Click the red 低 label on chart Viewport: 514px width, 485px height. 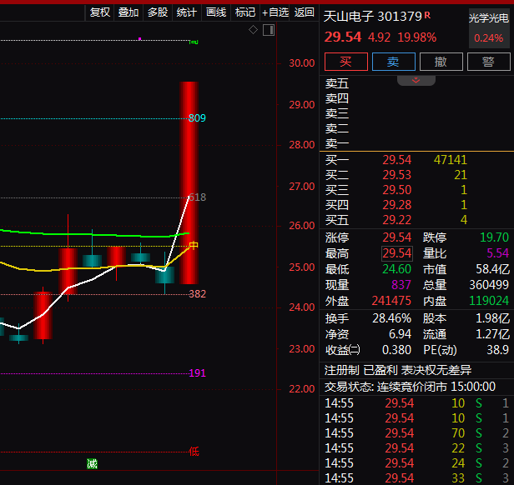(194, 452)
